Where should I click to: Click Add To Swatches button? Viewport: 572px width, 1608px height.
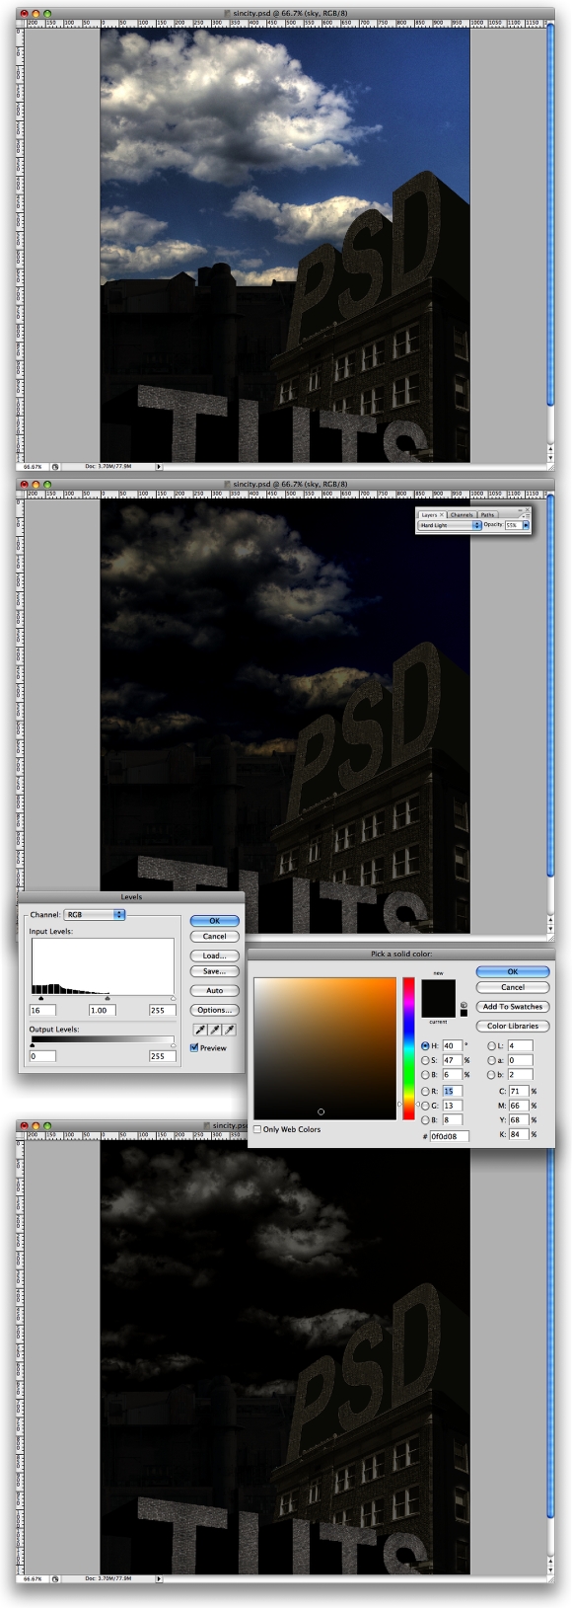[x=512, y=1007]
